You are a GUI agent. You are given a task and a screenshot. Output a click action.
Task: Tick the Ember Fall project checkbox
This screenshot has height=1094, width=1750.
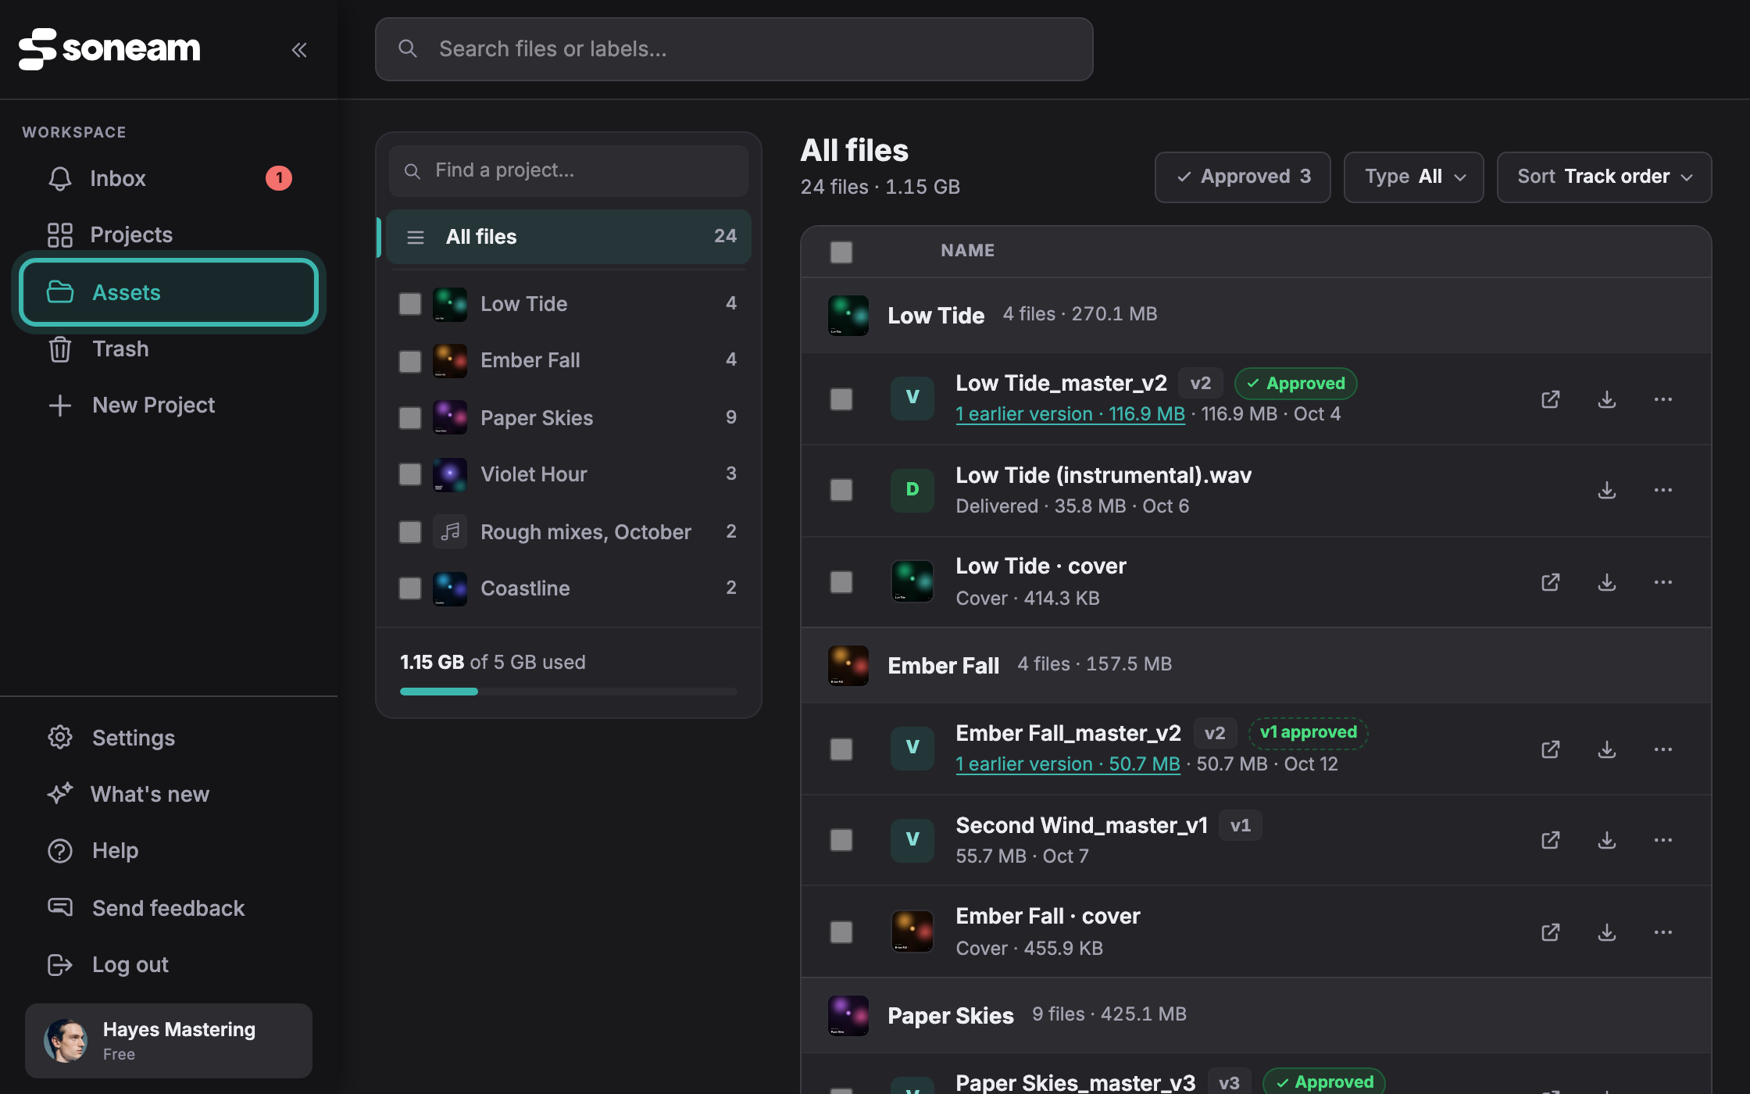410,361
